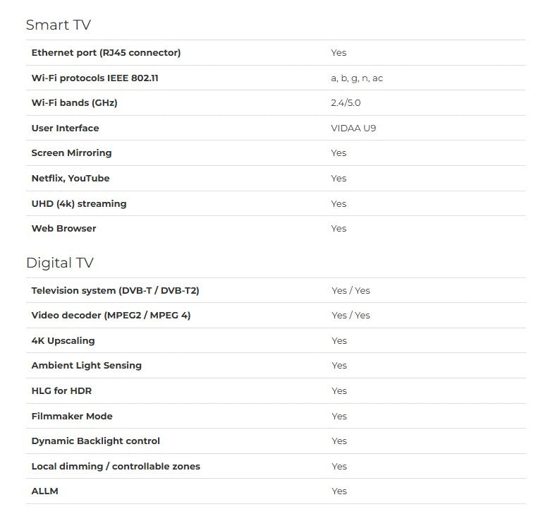Viewport: 548px width, 514px height.
Task: Click Television system (DVB-T / DVB-T2) label
Action: [x=116, y=291]
